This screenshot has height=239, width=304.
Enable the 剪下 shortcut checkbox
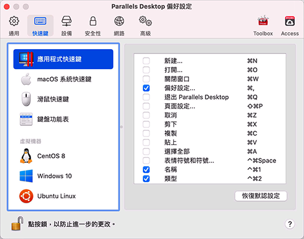coord(146,124)
